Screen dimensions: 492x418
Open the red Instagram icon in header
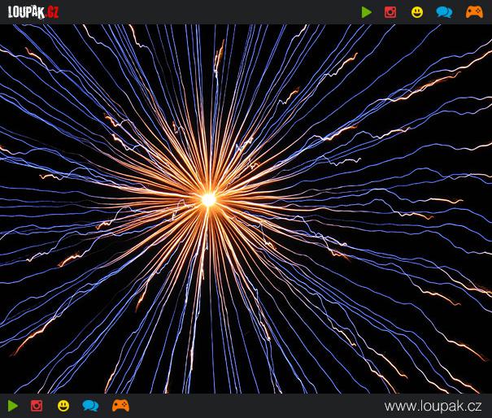point(390,12)
